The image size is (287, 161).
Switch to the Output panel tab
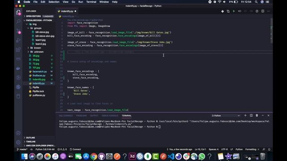pyautogui.click(x=94, y=116)
